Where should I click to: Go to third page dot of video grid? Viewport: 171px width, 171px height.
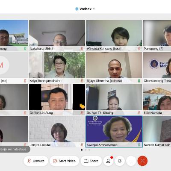(x=89, y=150)
